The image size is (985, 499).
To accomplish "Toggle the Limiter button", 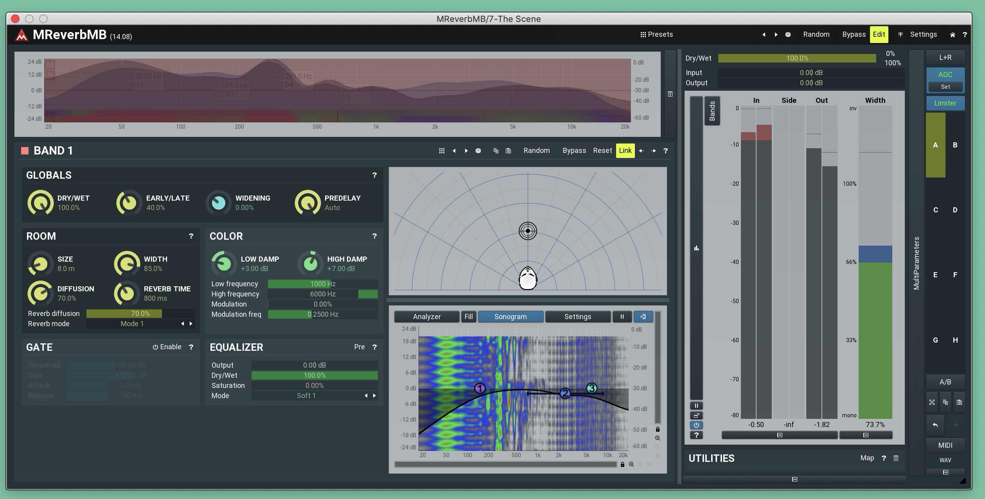I will click(x=945, y=103).
